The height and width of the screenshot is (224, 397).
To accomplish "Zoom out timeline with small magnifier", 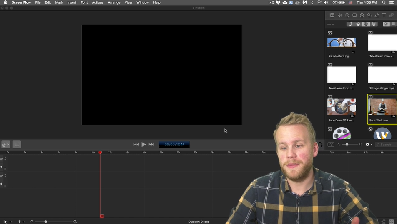I will pos(32,222).
